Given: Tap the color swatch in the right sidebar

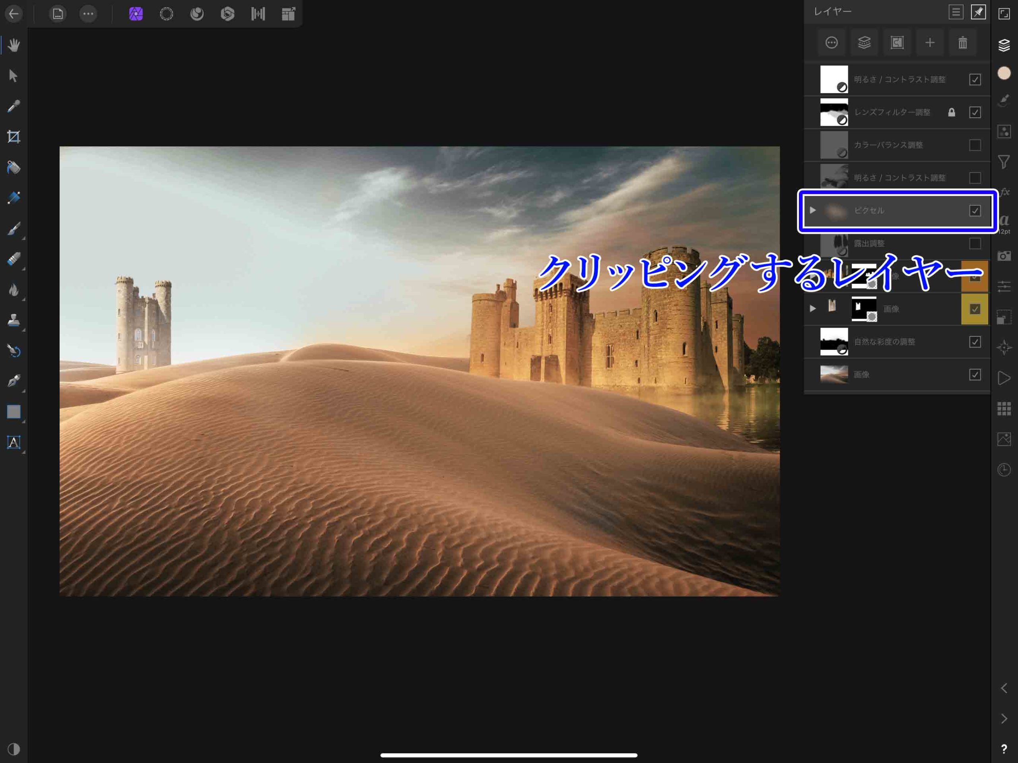Looking at the screenshot, I should point(1005,73).
